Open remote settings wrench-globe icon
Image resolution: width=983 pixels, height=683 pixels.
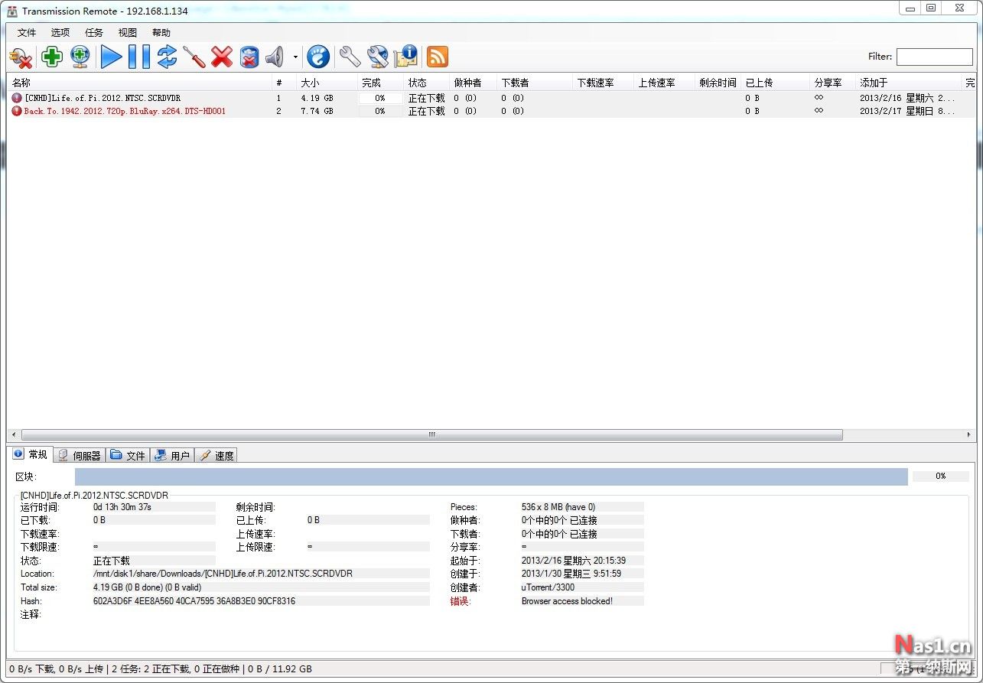coord(378,57)
